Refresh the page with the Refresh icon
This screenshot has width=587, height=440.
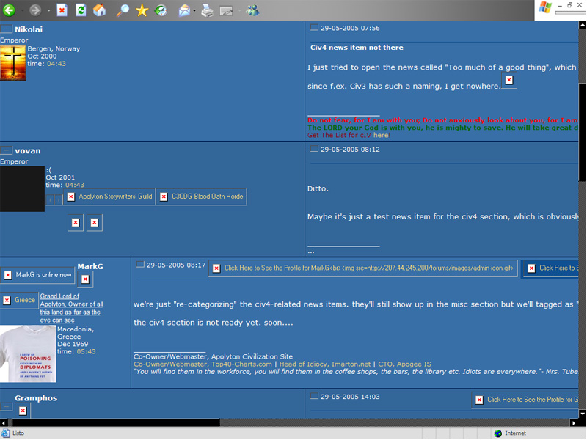(x=81, y=10)
